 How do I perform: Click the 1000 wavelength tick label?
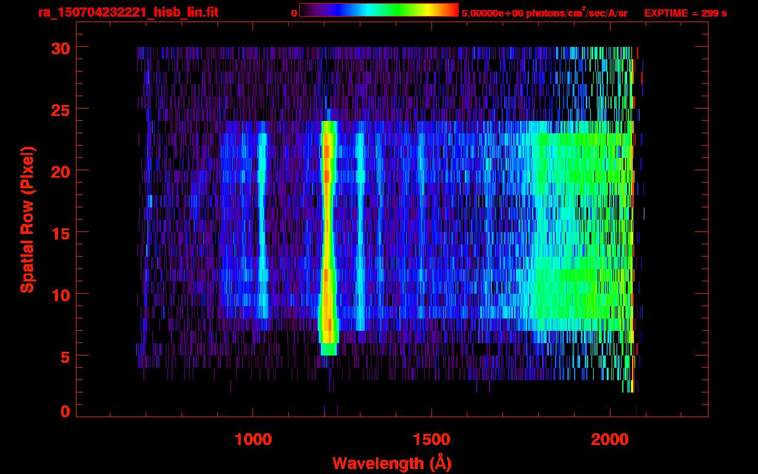252,439
